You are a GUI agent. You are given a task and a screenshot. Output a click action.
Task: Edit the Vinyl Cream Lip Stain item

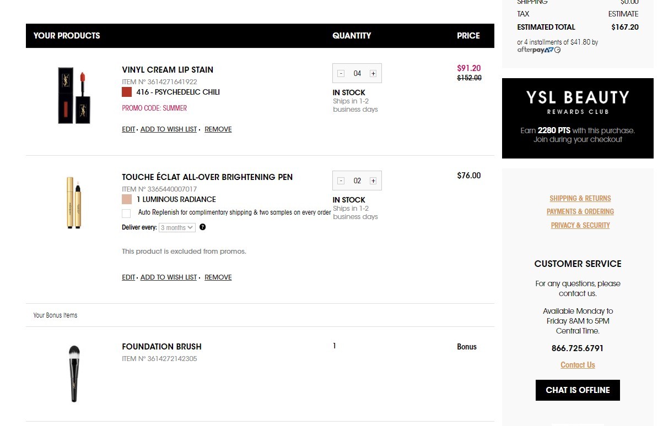coord(128,129)
